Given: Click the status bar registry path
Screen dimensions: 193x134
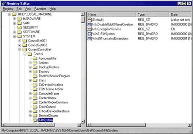Looking at the screenshot, I should (60, 131).
